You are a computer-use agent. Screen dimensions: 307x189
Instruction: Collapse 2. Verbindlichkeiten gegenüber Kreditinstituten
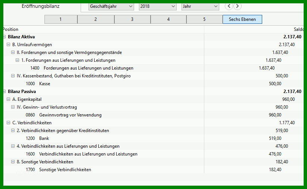13,130
